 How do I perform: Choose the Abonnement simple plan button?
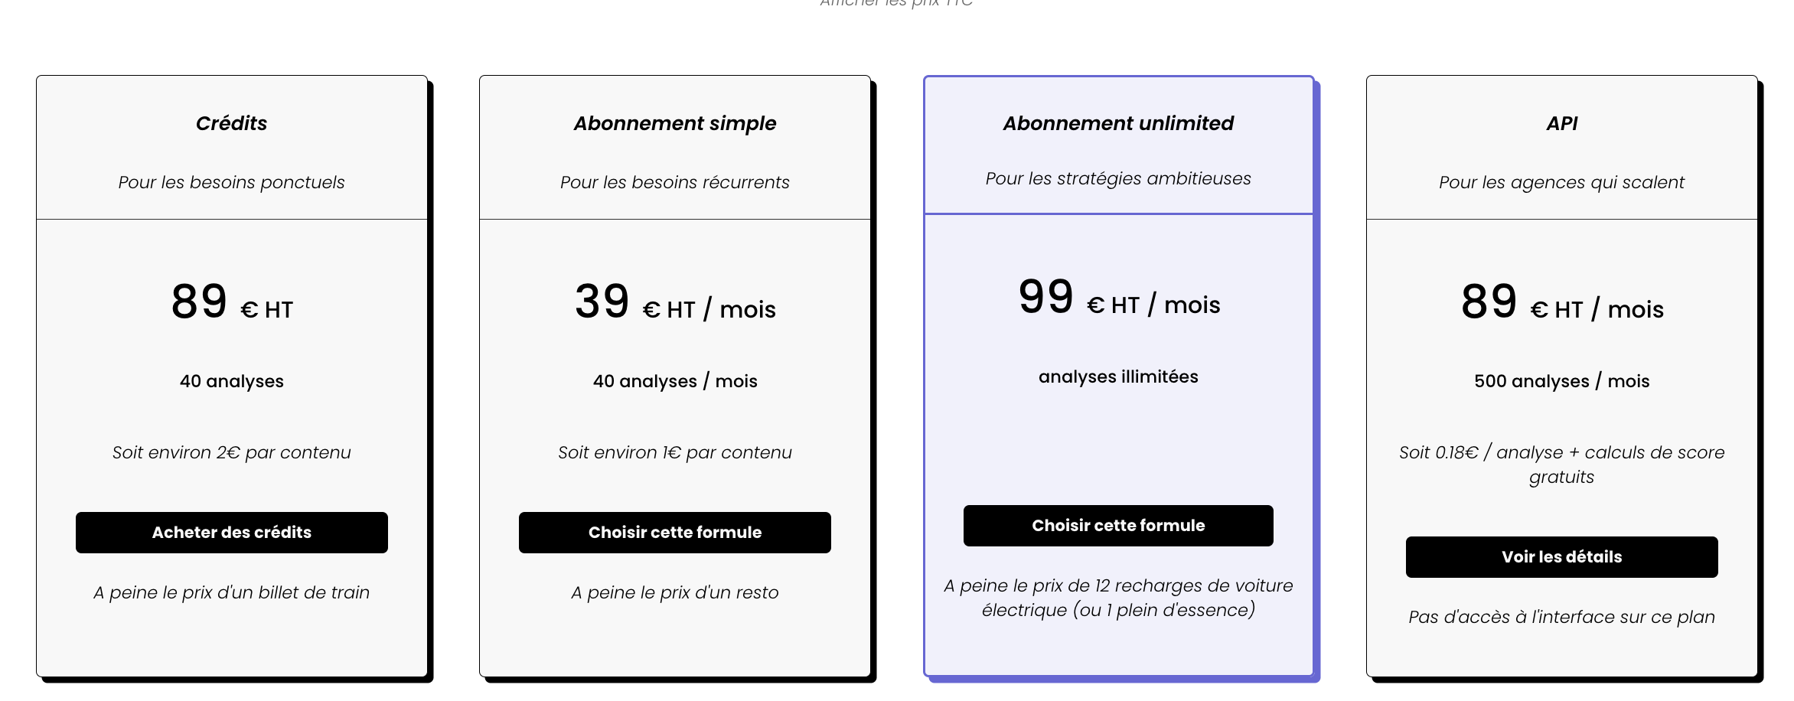coord(674,533)
